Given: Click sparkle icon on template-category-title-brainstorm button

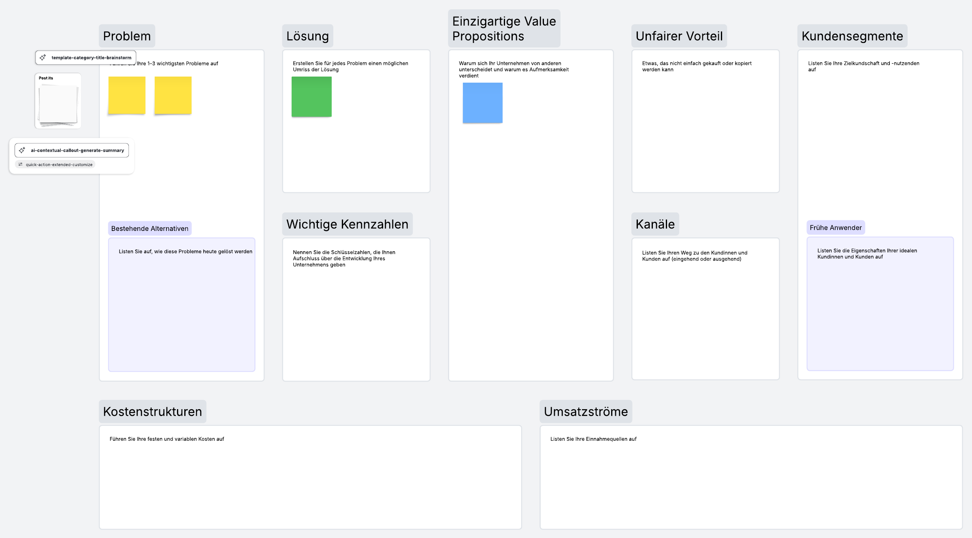Looking at the screenshot, I should point(43,58).
